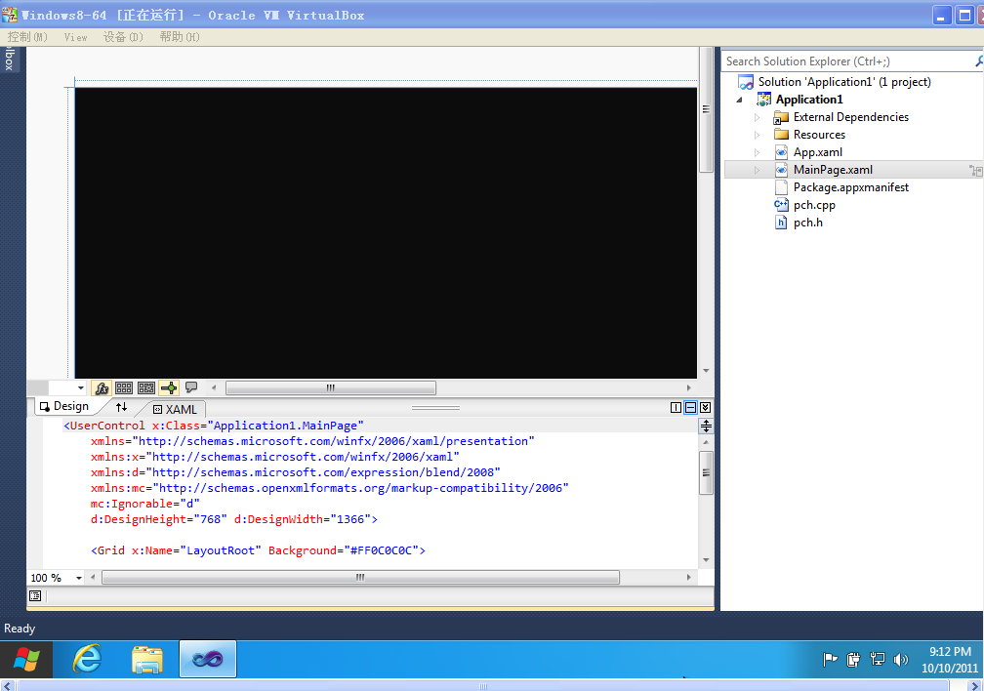Switch to horizontal split view
Viewport: 984px width, 691px height.
coord(690,408)
